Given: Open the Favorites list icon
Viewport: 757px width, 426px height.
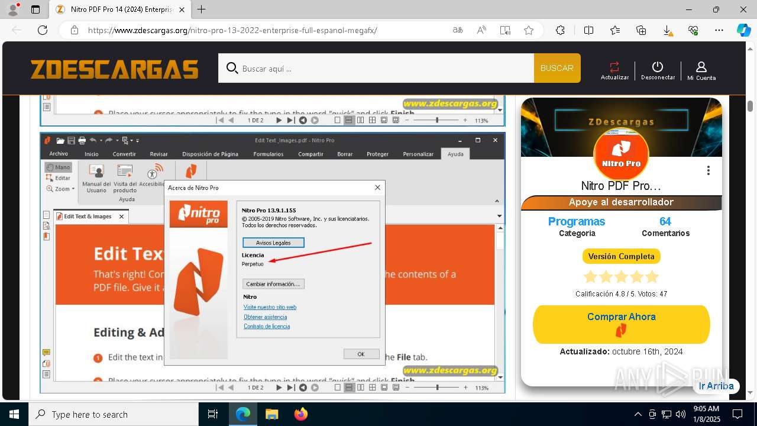Looking at the screenshot, I should (x=615, y=30).
